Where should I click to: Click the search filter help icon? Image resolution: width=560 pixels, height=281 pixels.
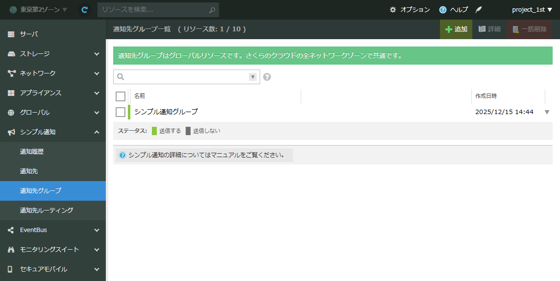267,77
